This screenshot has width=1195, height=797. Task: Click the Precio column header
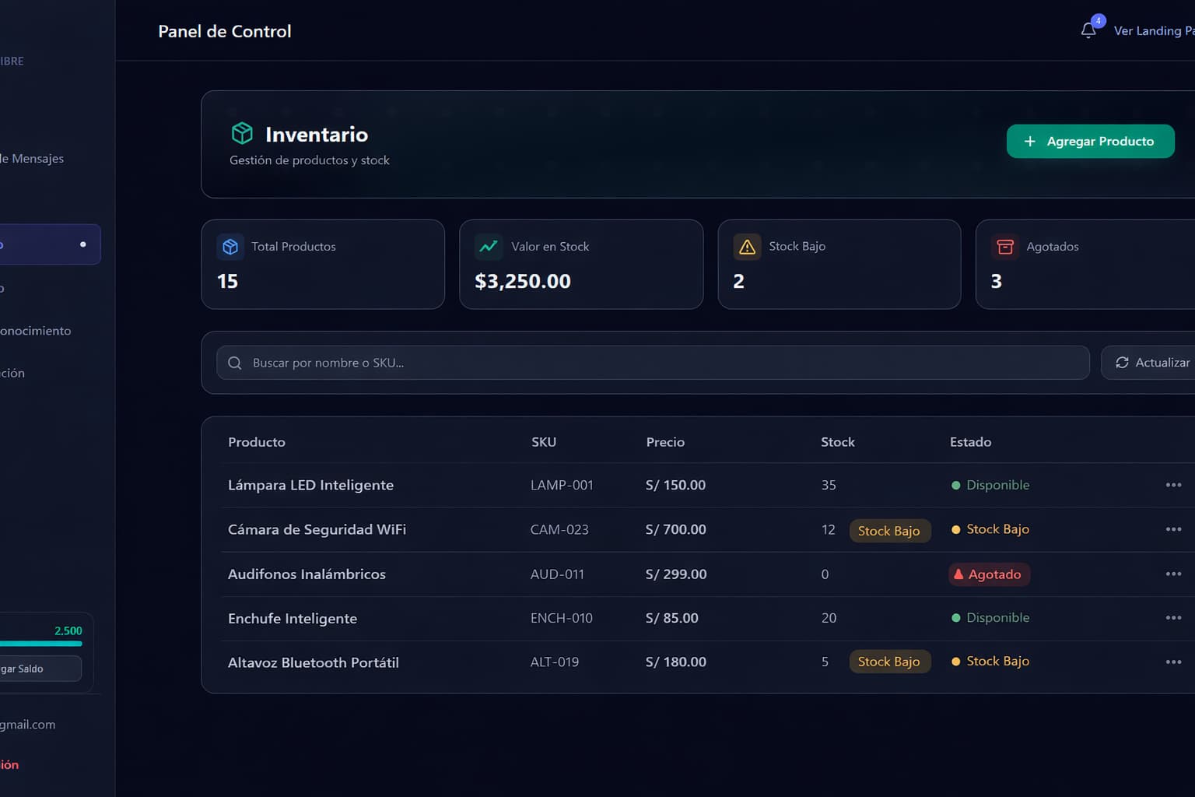[665, 442]
